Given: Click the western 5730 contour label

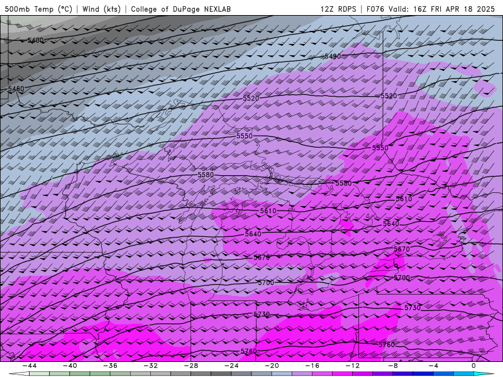Looking at the screenshot, I should click(262, 315).
